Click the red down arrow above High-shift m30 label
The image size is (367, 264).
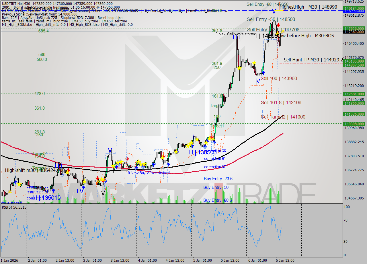click(69, 170)
